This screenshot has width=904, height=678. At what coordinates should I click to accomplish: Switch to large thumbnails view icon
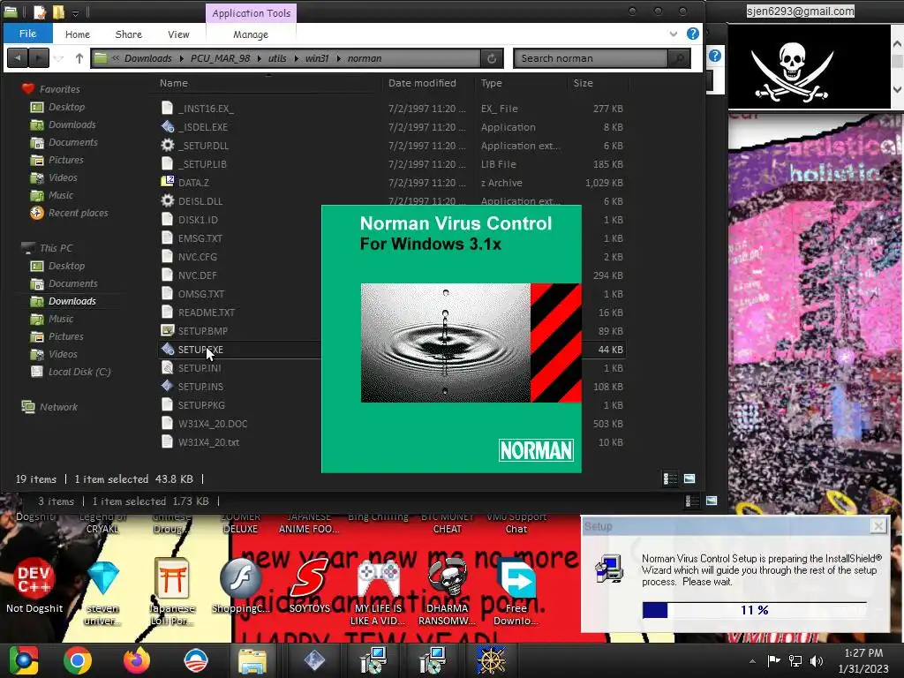(x=689, y=478)
